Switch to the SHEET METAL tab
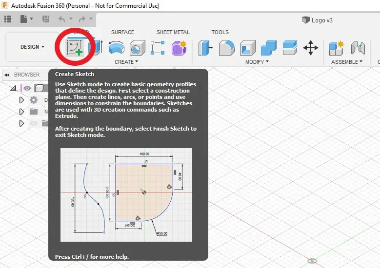This screenshot has width=380, height=268. tap(173, 32)
